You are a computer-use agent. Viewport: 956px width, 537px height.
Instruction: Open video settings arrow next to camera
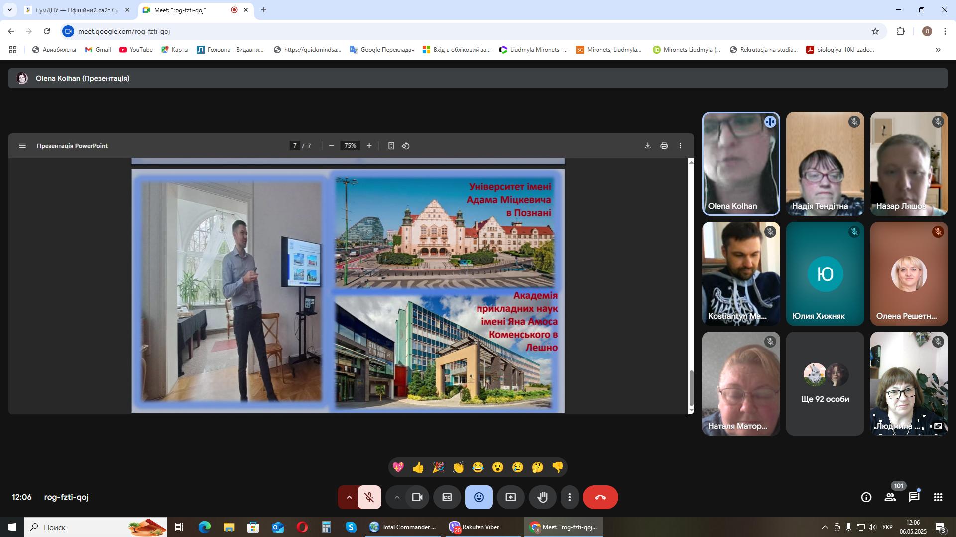point(397,497)
